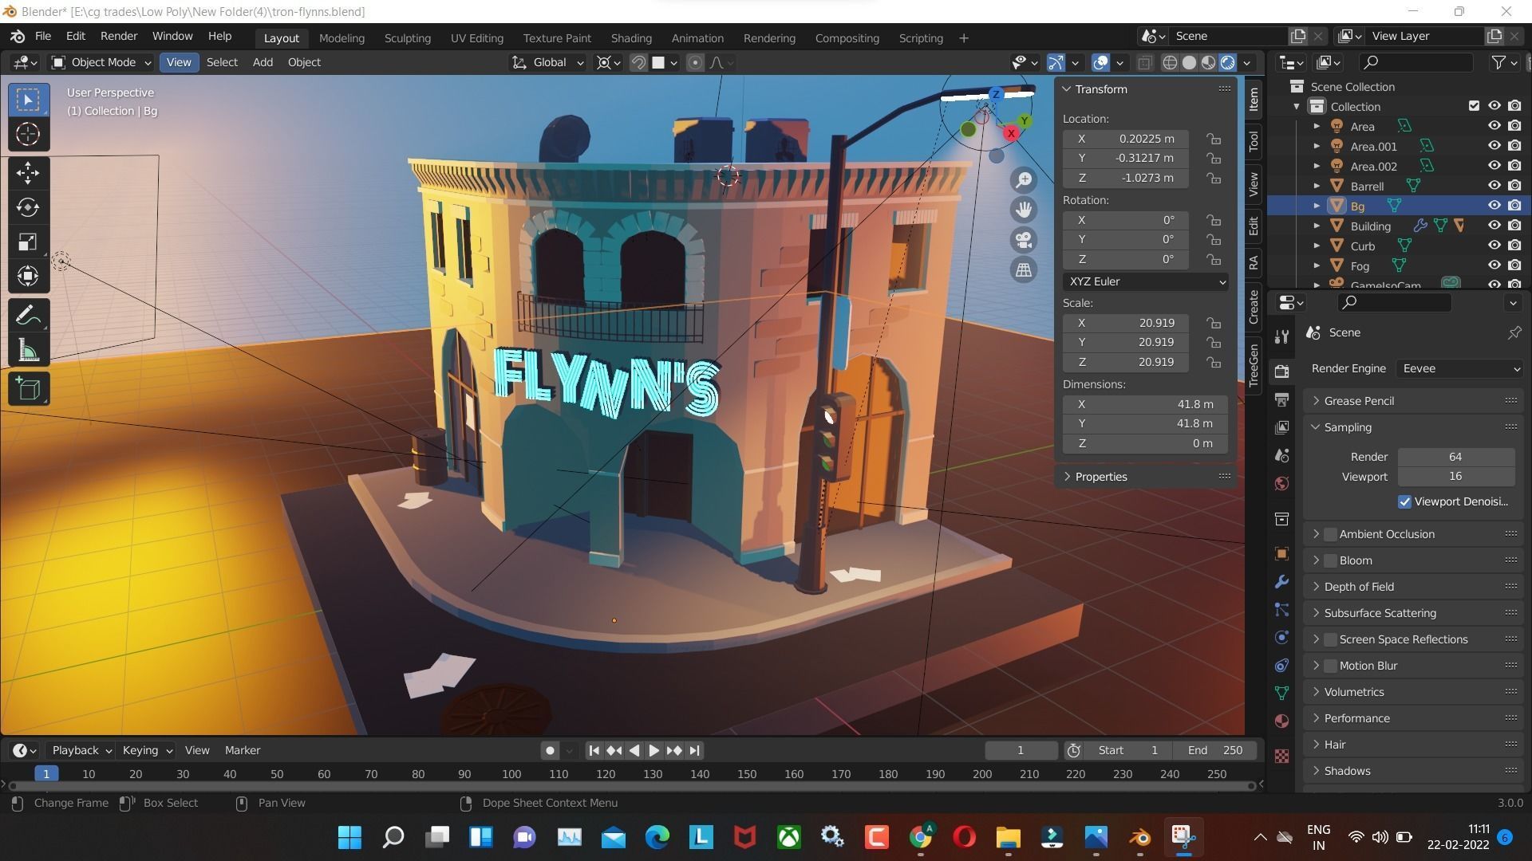Hide the Barrell object in viewport
The height and width of the screenshot is (861, 1532).
(1494, 186)
